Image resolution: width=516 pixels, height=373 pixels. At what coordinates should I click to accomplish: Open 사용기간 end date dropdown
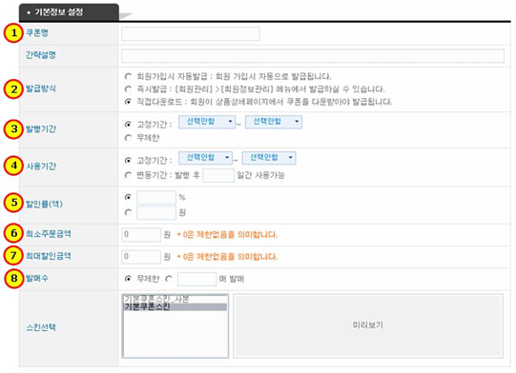point(269,158)
